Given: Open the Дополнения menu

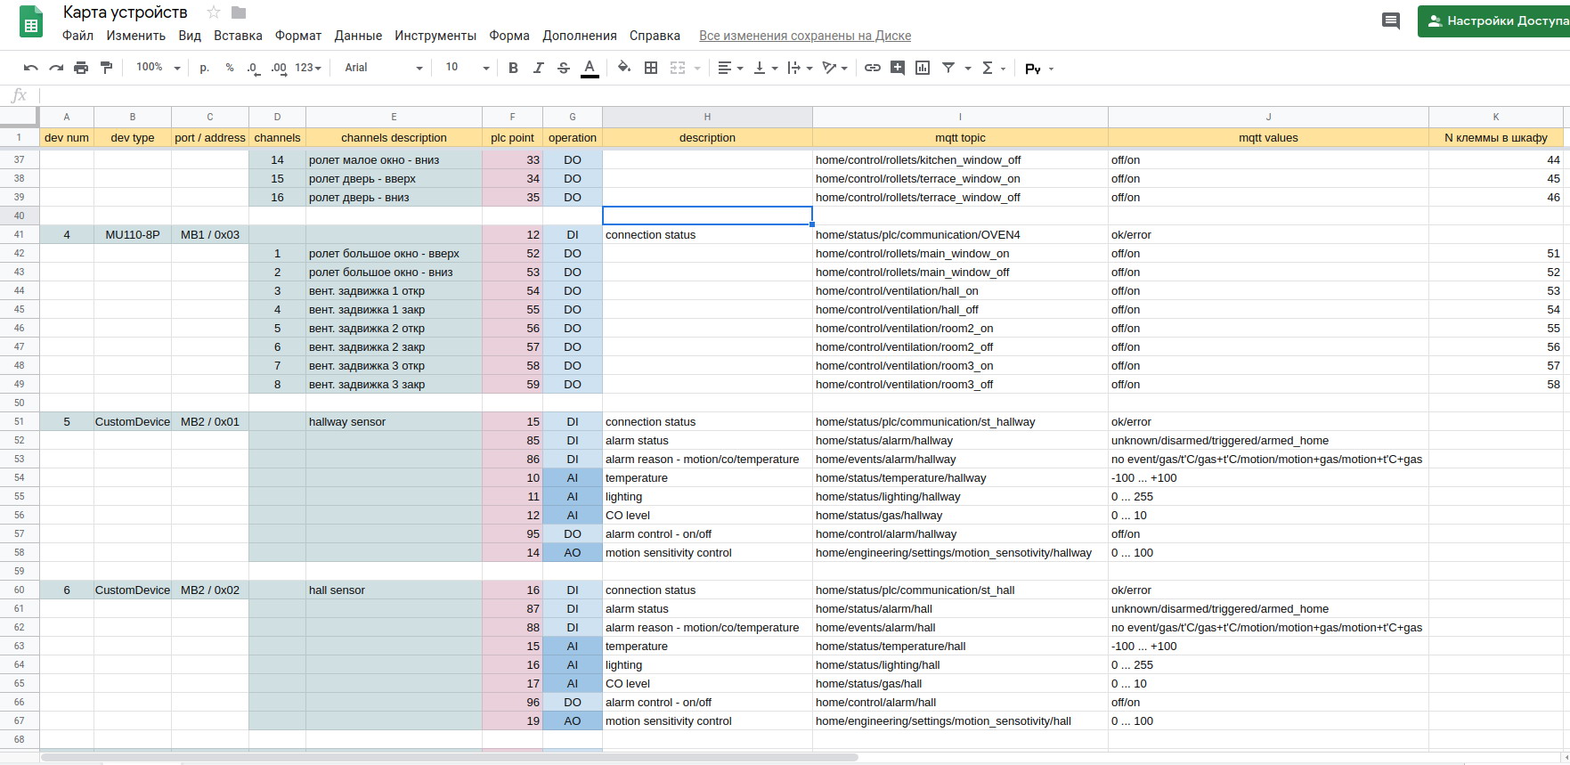Looking at the screenshot, I should (580, 36).
